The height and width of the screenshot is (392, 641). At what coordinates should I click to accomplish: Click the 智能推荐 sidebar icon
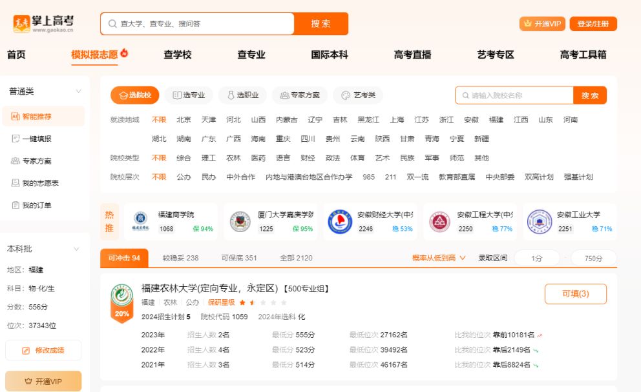click(x=15, y=117)
